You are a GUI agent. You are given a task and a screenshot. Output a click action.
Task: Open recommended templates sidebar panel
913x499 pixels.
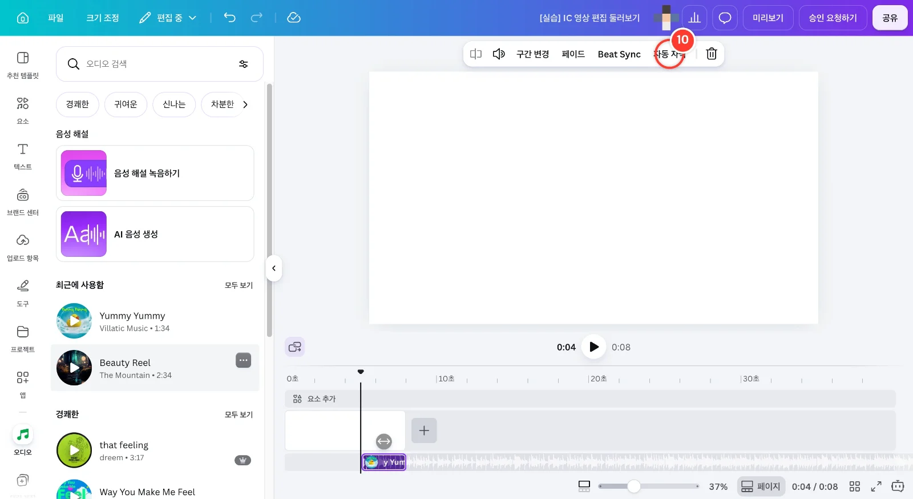point(23,65)
